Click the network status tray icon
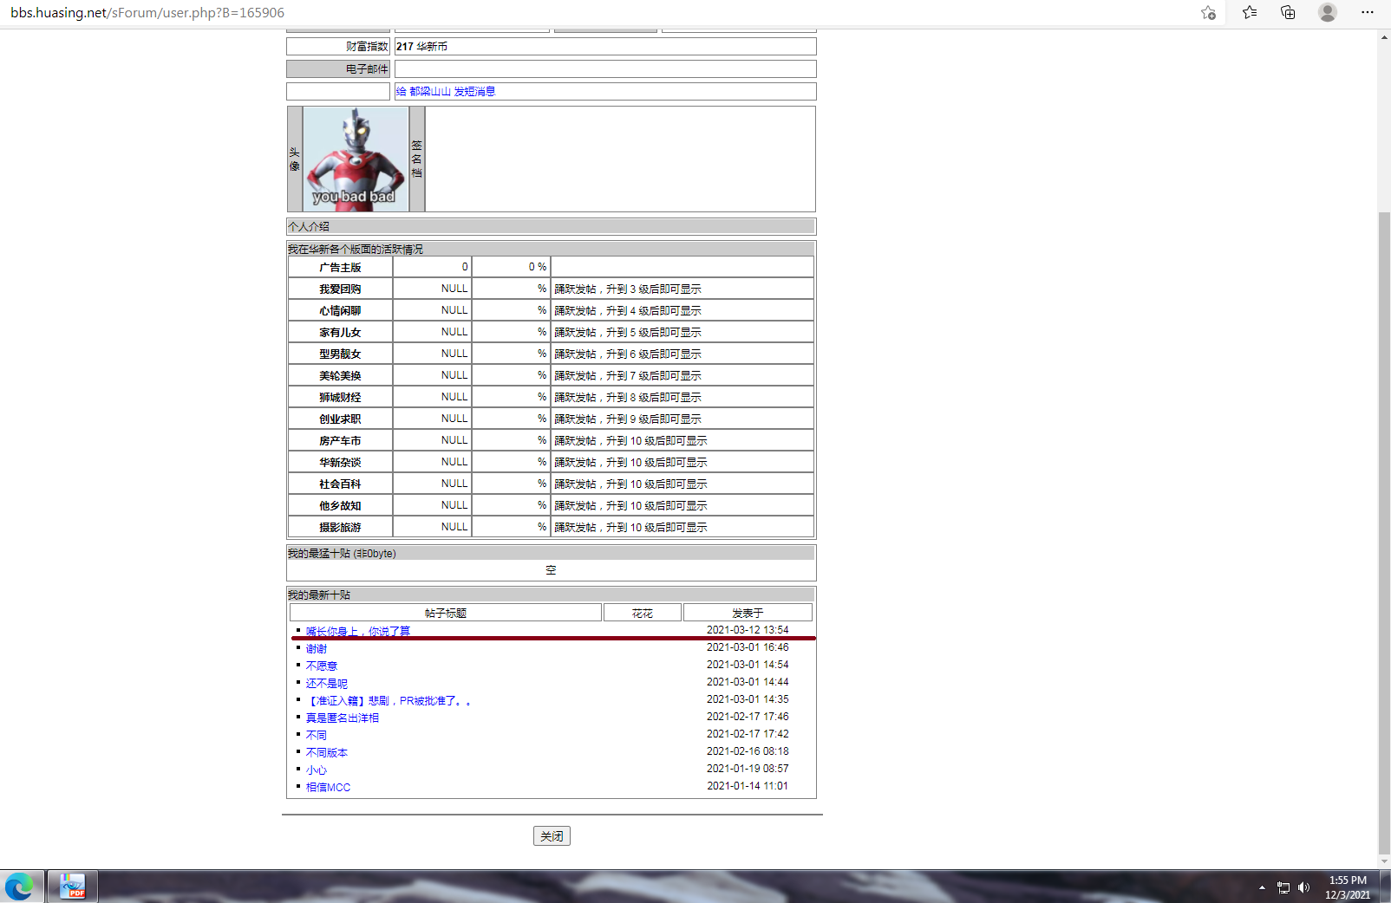1391x903 pixels. [1283, 887]
